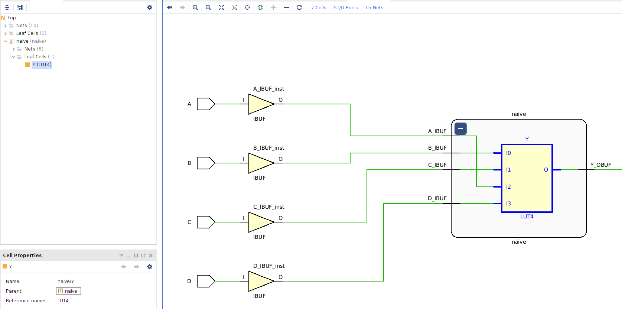Image resolution: width=622 pixels, height=309 pixels.
Task: Expand the top-level Nets (10) folder
Action: (x=6, y=26)
